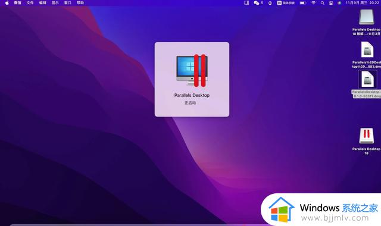Viewport: 381px width, 226px height.
Task: Open the 显示 menu
Action: point(55,3)
